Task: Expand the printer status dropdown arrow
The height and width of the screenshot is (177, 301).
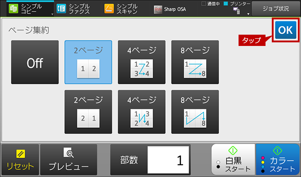Action: (248, 14)
